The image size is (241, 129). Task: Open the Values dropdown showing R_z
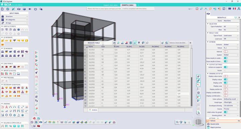pyautogui.click(x=231, y=48)
